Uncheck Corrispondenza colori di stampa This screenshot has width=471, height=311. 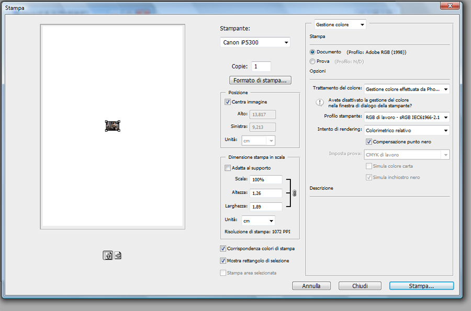tap(224, 248)
